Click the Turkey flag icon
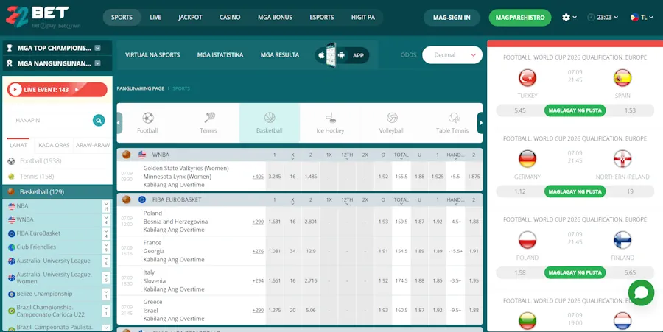This screenshot has width=663, height=332. click(x=527, y=78)
